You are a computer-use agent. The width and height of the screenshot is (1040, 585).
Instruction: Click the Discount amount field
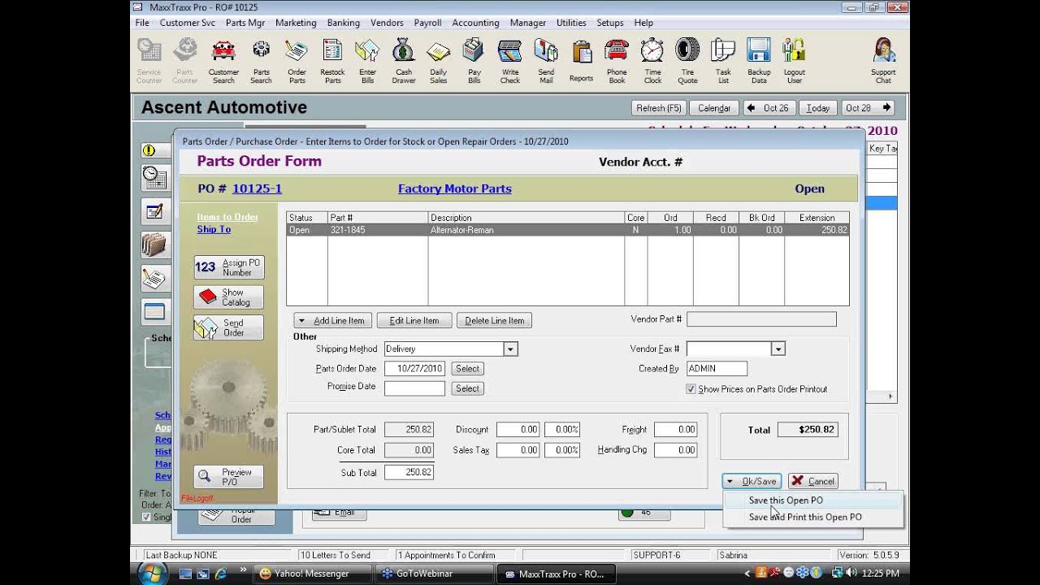tap(518, 430)
